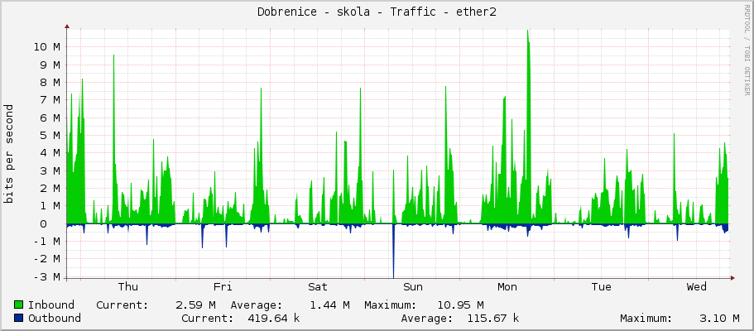Screen dimensions: 754x331
Task: Click the '-1 M' y-axis tick label
Action: click(x=47, y=241)
